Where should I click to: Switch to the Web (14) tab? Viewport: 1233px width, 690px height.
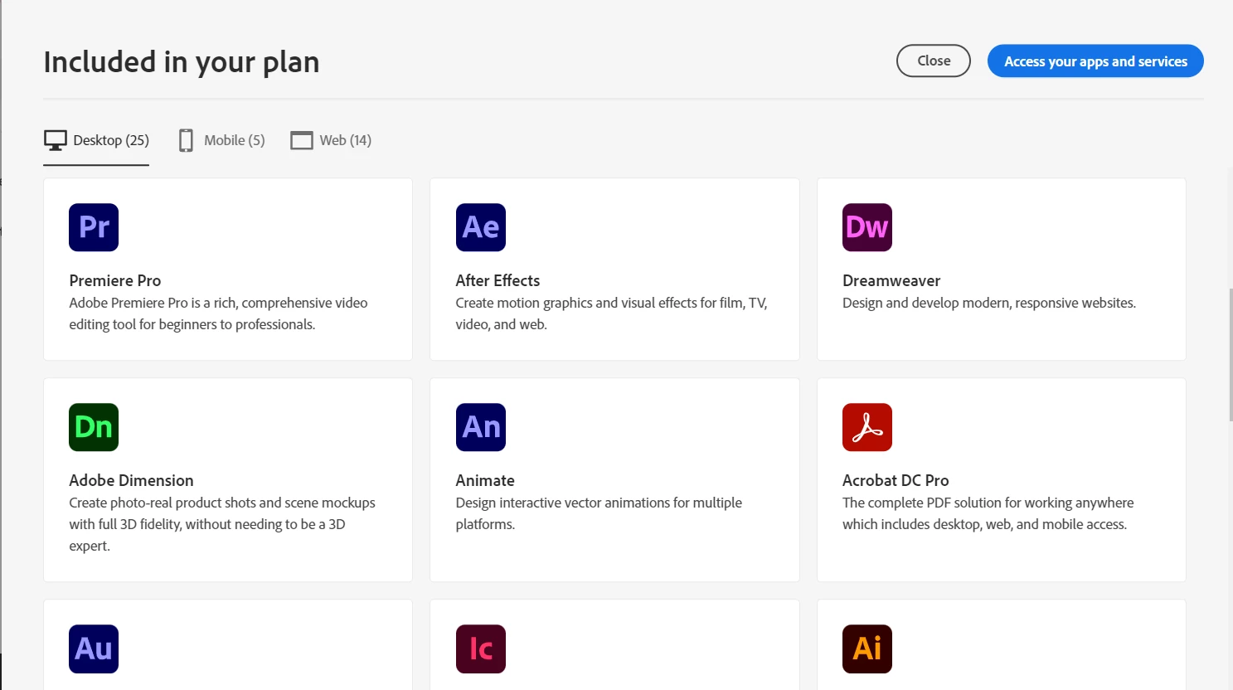331,141
